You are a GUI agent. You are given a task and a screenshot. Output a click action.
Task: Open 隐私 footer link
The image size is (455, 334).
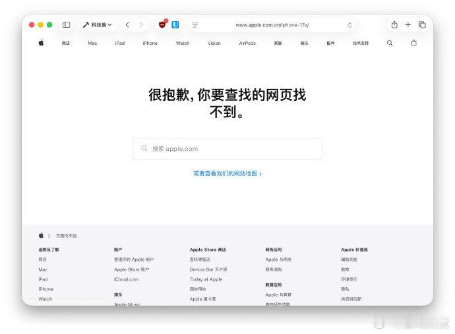point(345,289)
